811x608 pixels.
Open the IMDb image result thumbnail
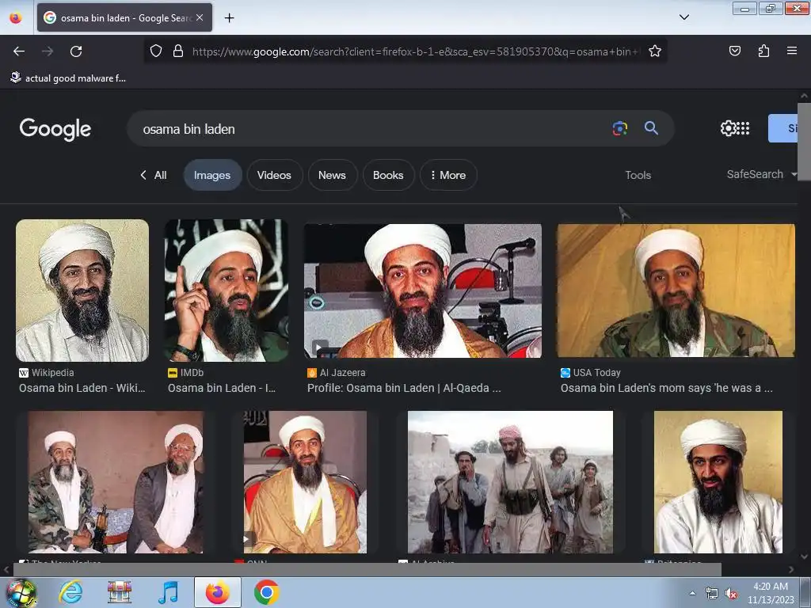[x=227, y=291]
